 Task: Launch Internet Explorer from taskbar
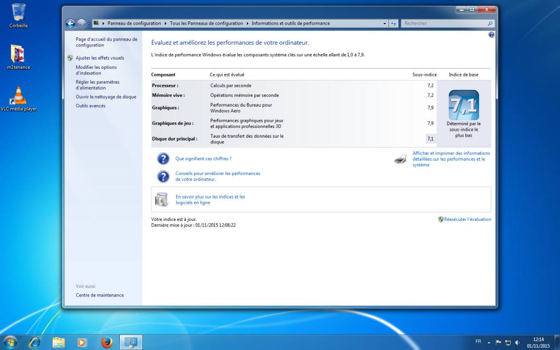(x=34, y=342)
